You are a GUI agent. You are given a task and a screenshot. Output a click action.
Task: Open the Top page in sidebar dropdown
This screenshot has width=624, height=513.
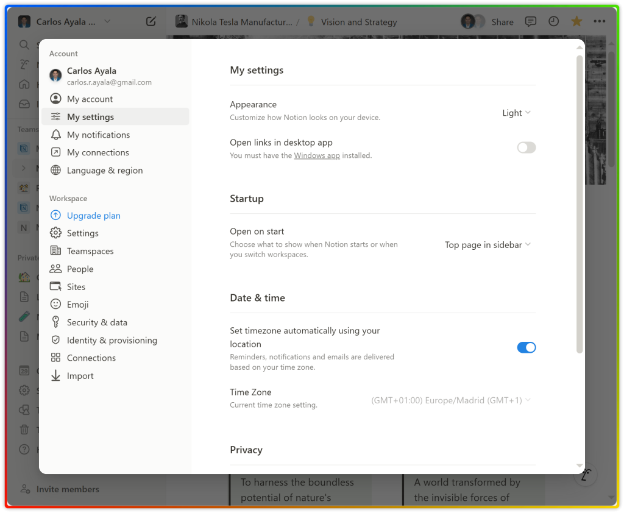point(488,245)
